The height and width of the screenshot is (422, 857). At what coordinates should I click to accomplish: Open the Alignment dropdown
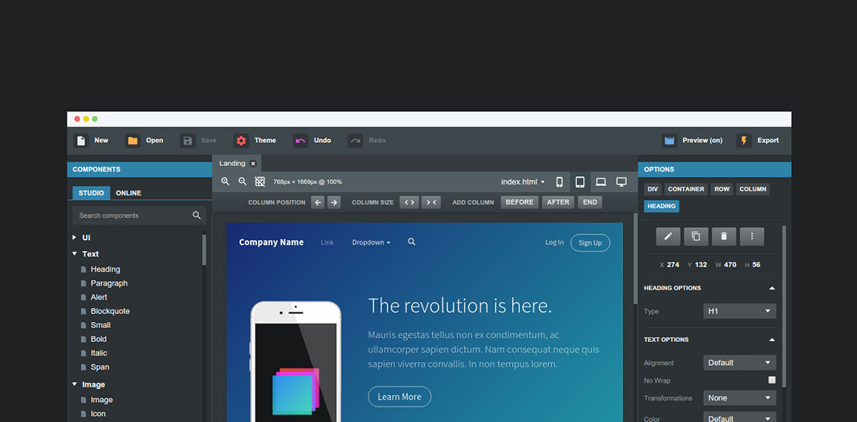click(x=739, y=363)
